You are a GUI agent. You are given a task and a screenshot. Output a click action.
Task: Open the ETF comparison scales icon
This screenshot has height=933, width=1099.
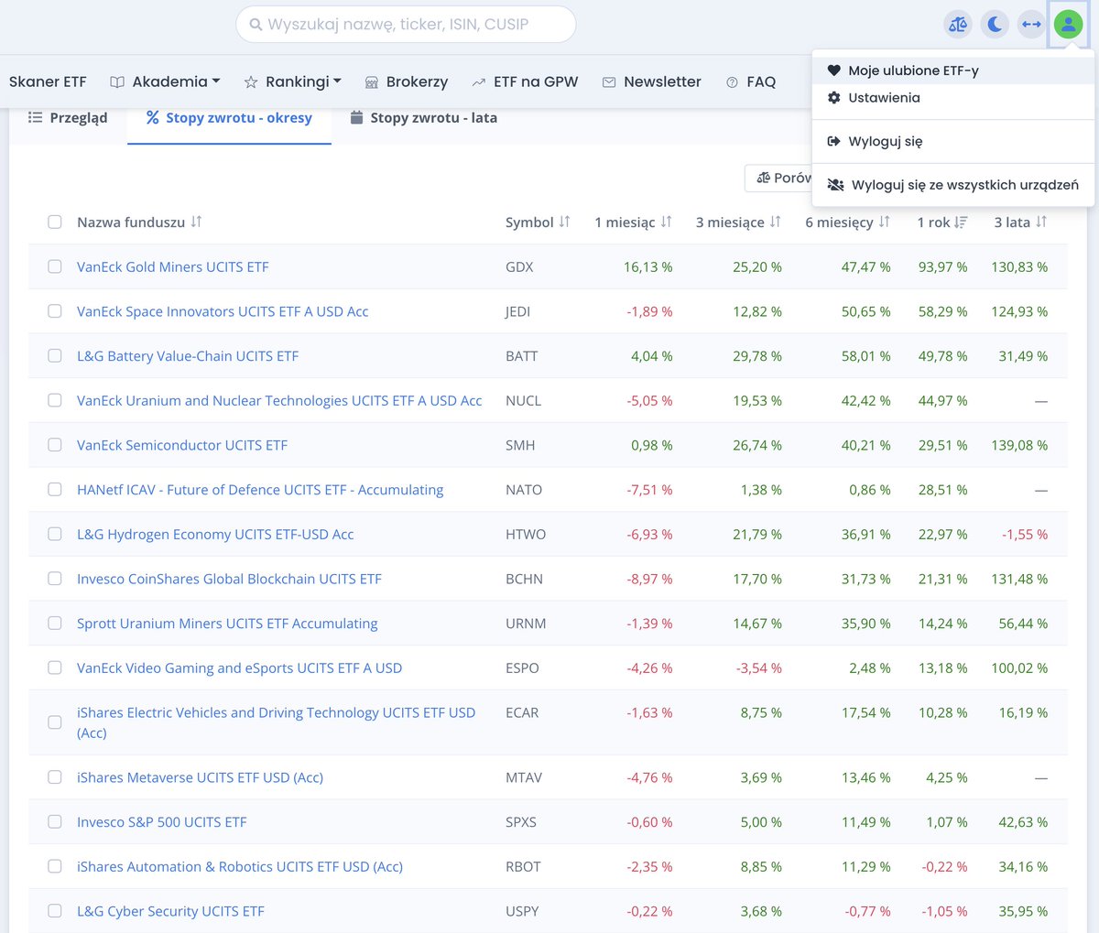point(958,25)
